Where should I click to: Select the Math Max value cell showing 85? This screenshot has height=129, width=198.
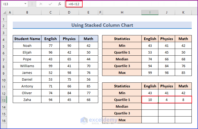click(x=183, y=73)
